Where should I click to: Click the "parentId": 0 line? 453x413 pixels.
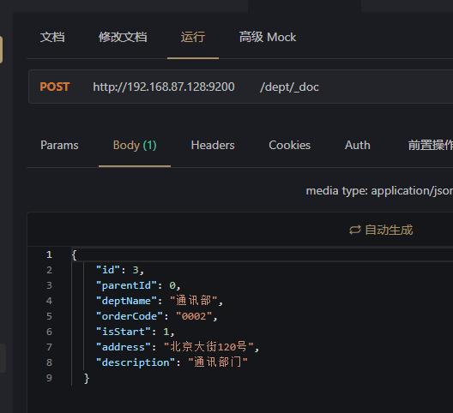[x=138, y=285]
